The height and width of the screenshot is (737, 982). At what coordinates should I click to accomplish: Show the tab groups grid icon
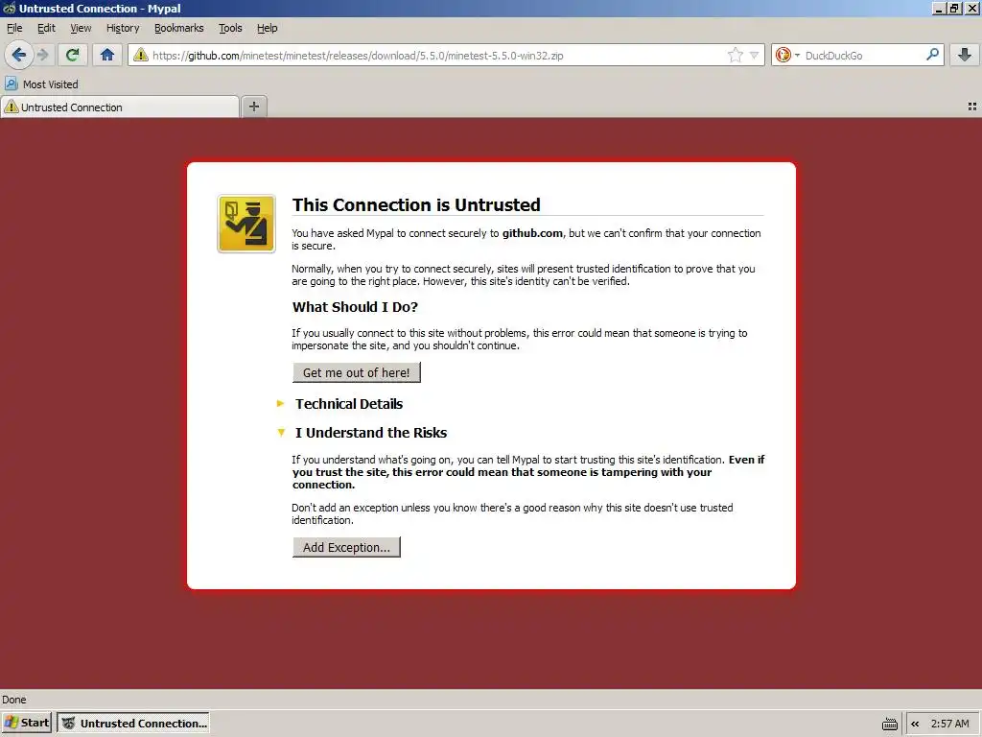pos(972,107)
